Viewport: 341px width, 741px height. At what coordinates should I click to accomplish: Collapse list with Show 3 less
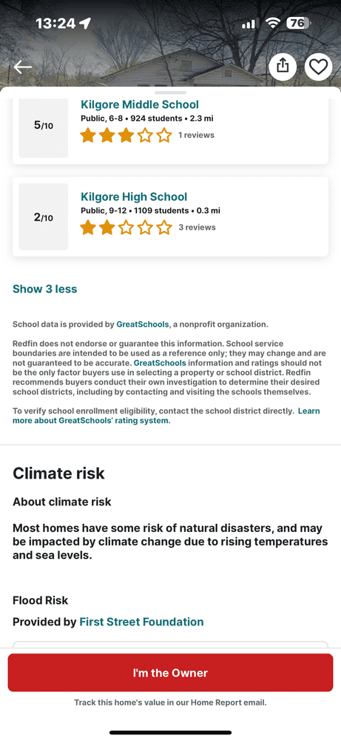coord(45,289)
